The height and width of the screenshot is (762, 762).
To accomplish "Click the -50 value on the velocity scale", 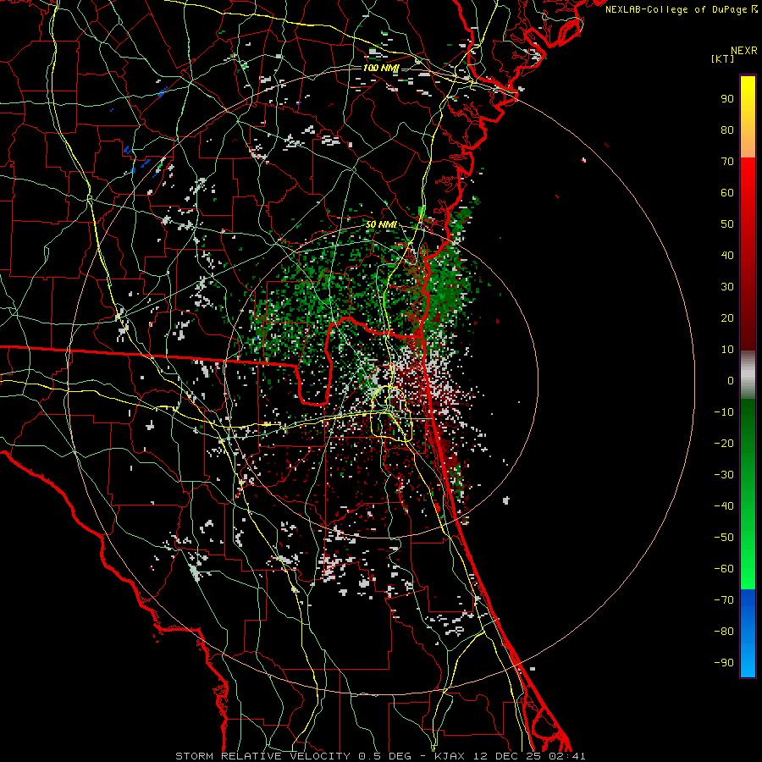I will [724, 538].
